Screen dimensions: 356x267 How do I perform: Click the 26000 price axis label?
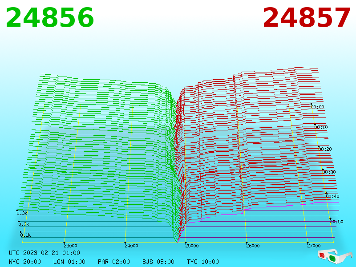(x=253, y=246)
